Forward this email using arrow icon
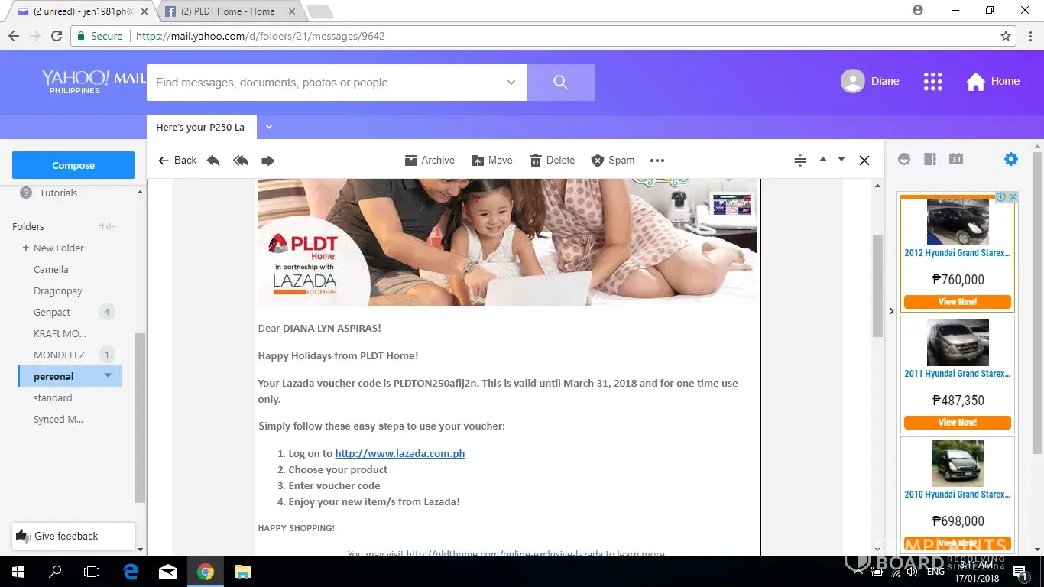The width and height of the screenshot is (1044, 587). [267, 161]
